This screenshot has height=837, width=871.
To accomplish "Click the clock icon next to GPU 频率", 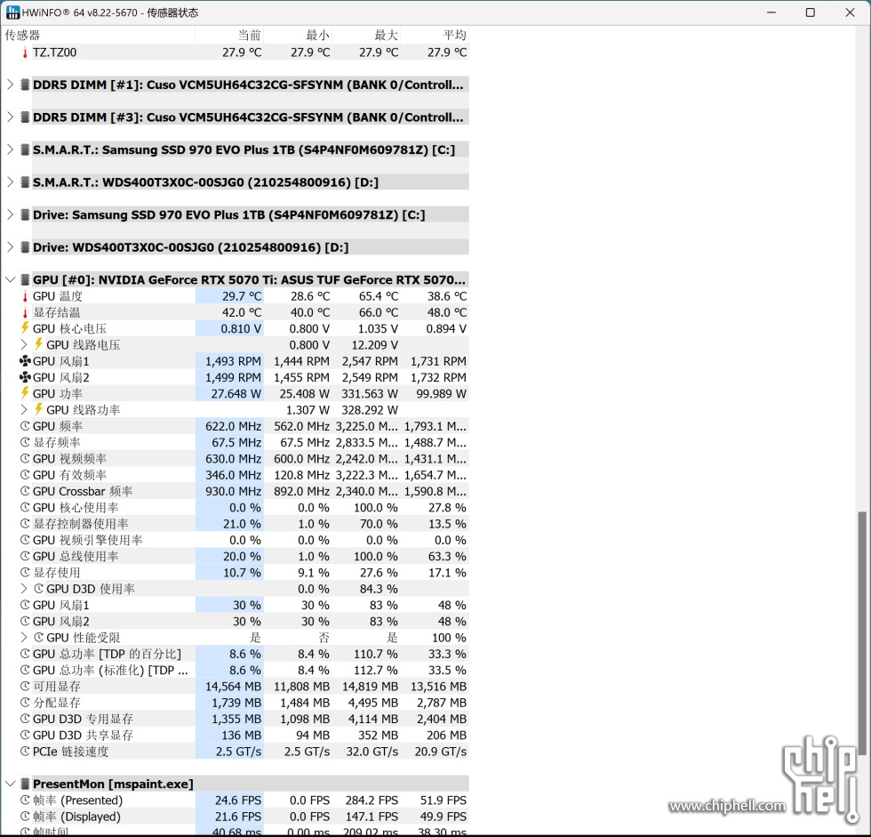I will coord(25,426).
